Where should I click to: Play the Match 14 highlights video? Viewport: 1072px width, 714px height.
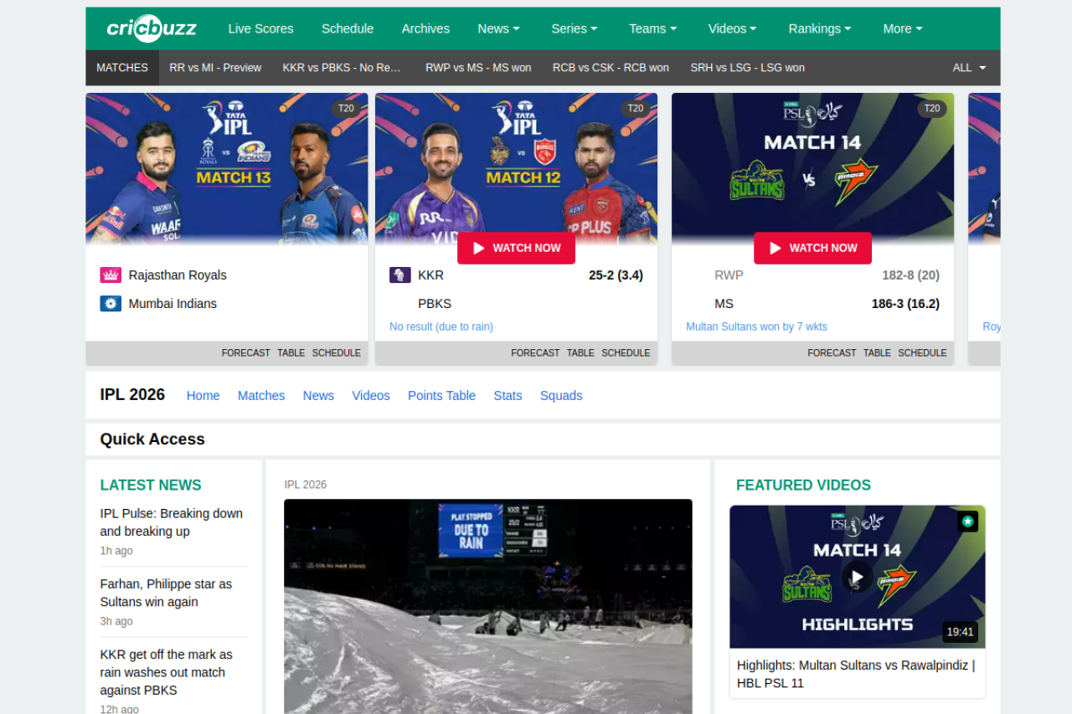coord(857,577)
